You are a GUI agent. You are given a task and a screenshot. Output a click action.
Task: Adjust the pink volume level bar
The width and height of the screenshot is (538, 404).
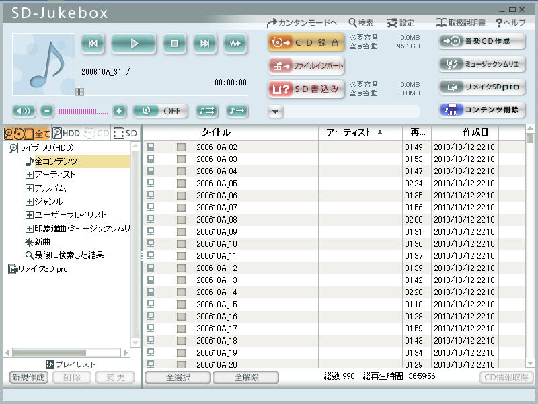point(83,111)
